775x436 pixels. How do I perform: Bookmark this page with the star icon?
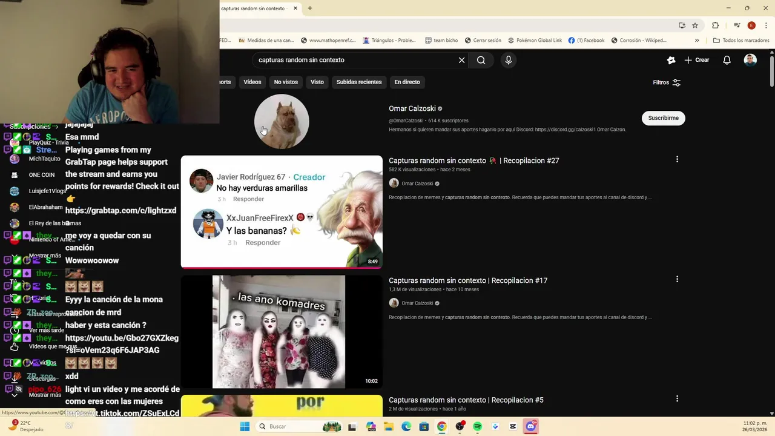[695, 25]
